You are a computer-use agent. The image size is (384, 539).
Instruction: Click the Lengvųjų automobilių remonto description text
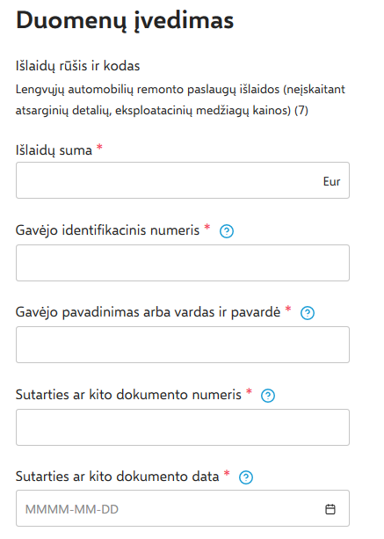[x=180, y=100]
